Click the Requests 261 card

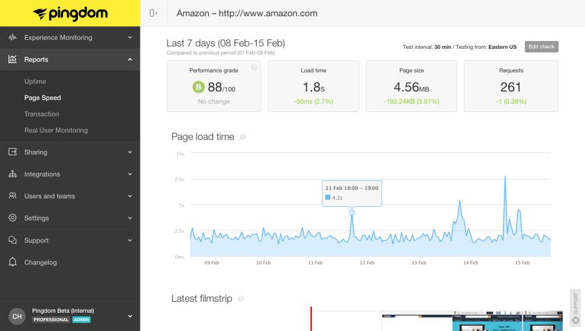pyautogui.click(x=511, y=86)
